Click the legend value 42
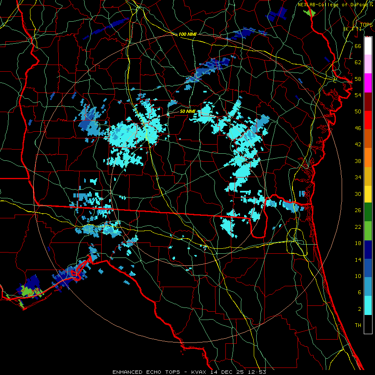Screen dimensions: 375x375 click(358, 145)
